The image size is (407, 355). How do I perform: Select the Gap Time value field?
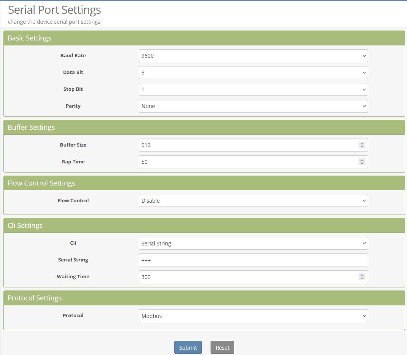coord(248,161)
